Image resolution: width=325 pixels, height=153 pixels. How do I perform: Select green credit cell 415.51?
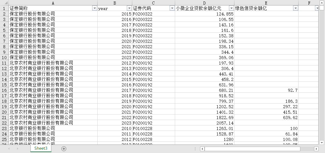266,112
